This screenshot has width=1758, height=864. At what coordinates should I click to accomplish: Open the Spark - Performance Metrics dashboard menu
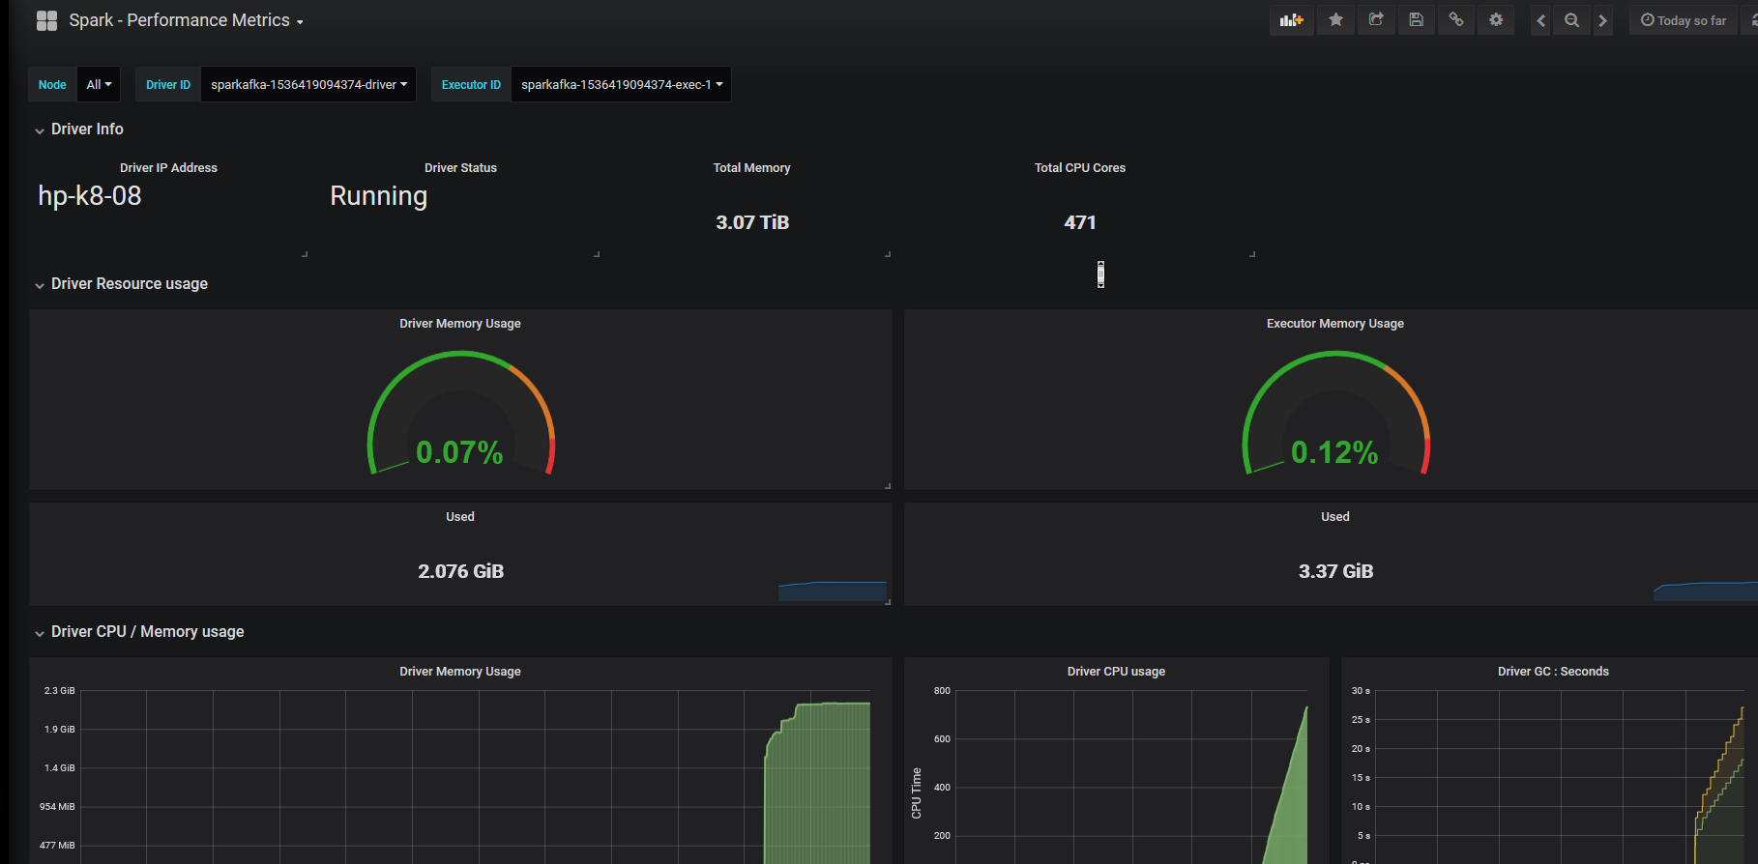click(x=186, y=20)
